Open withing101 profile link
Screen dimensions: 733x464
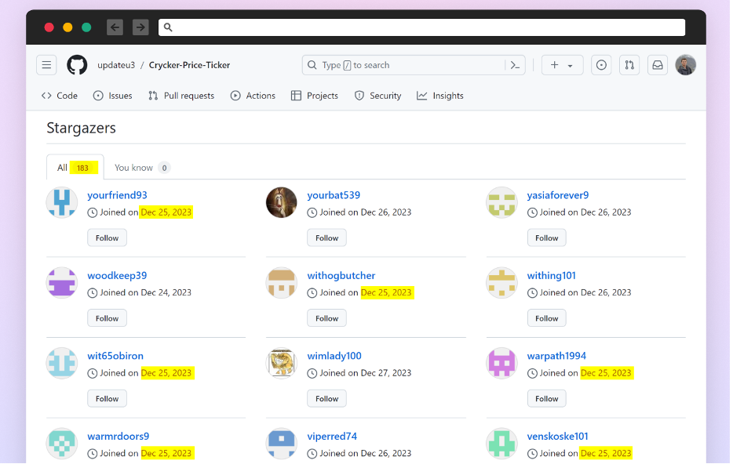tap(551, 275)
